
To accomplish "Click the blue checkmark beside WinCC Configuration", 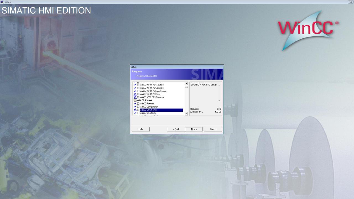I will [x=135, y=107].
